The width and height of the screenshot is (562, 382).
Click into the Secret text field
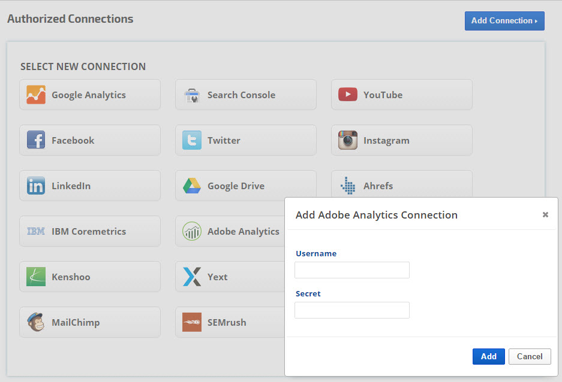pos(351,310)
